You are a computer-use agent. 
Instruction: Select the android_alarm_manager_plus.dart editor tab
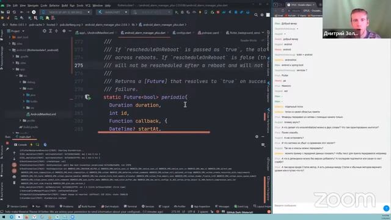(143, 32)
